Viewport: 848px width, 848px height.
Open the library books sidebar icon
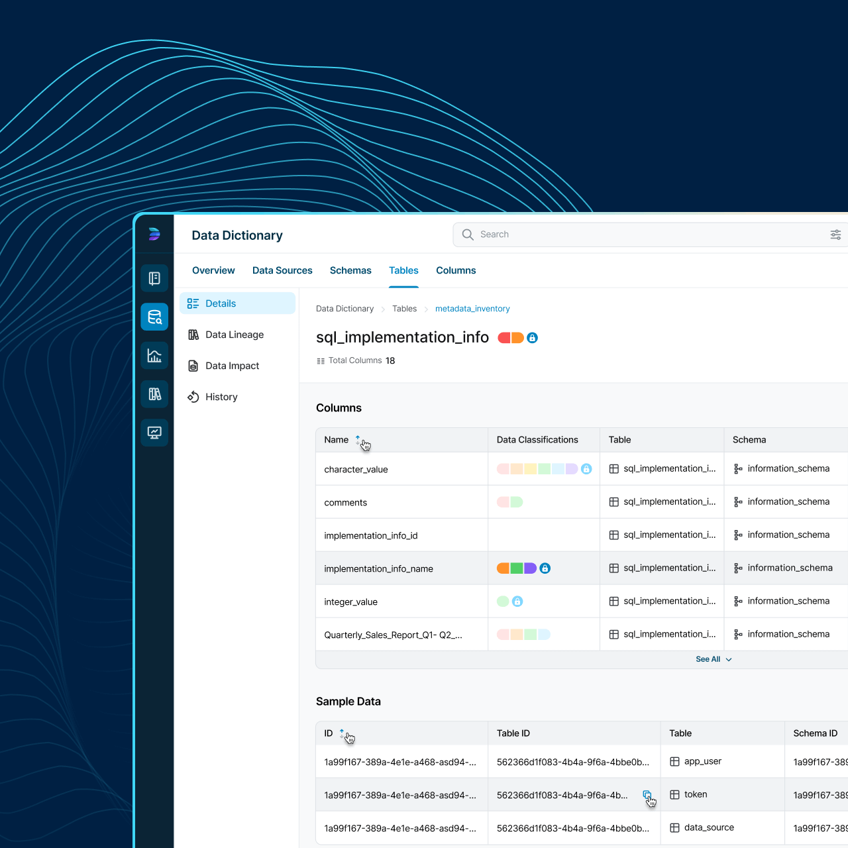coord(154,394)
